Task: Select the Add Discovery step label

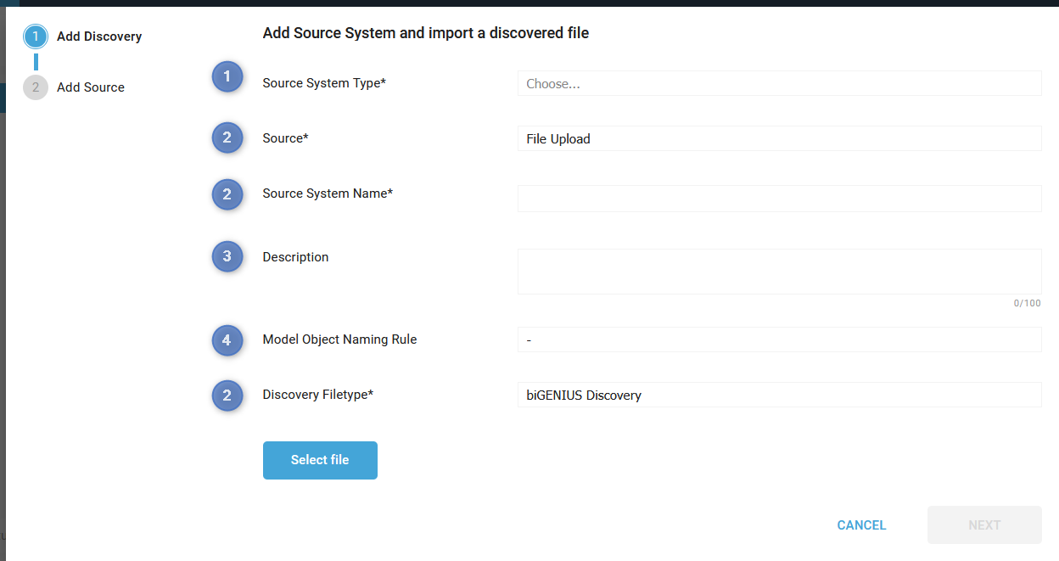Action: pos(99,36)
